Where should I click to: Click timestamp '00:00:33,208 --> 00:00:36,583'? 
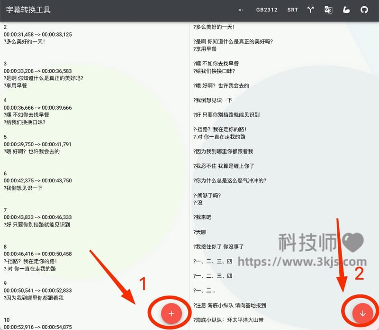pos(38,71)
